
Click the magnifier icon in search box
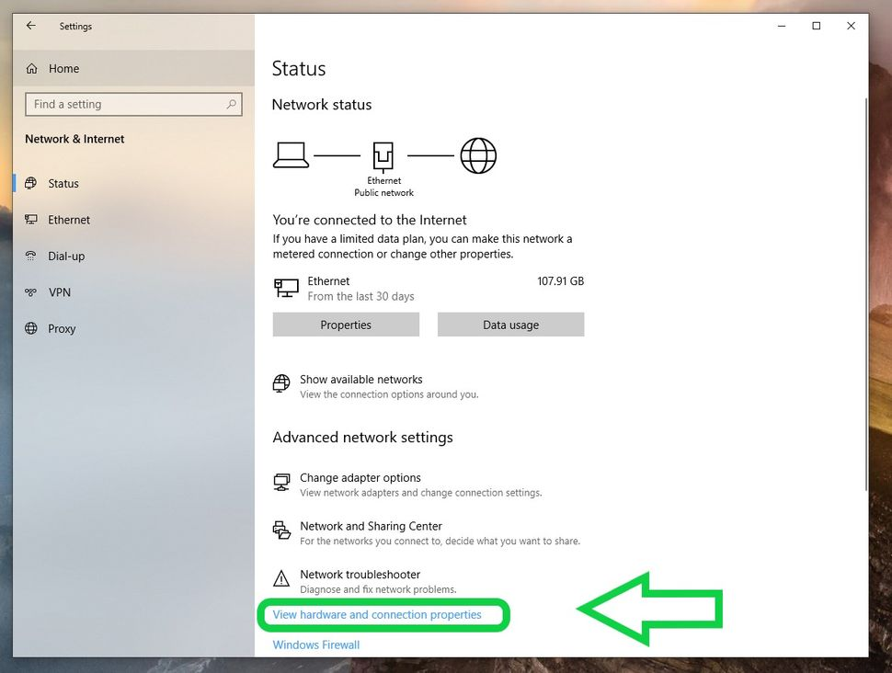pos(231,104)
